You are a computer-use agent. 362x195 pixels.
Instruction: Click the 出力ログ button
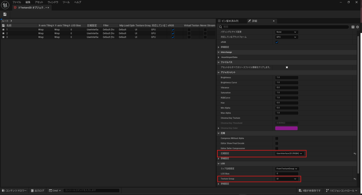(x=37, y=190)
